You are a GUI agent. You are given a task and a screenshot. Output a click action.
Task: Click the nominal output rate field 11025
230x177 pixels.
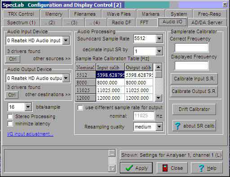click(144, 116)
